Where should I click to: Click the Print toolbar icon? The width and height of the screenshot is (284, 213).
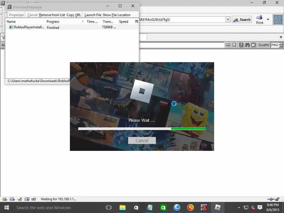[260, 20]
